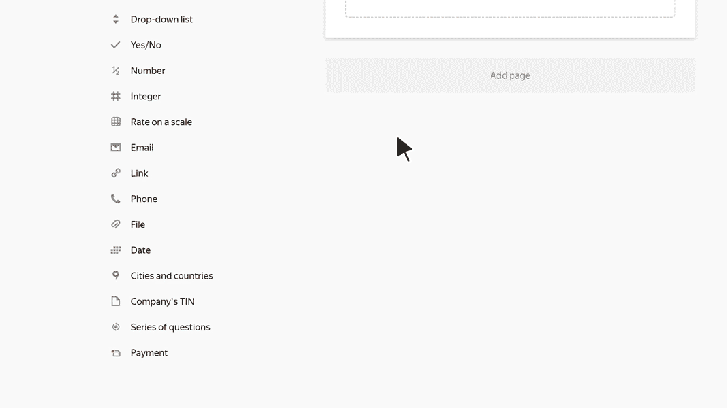
Task: Select the Yes/No checkmark icon
Action: pos(115,45)
